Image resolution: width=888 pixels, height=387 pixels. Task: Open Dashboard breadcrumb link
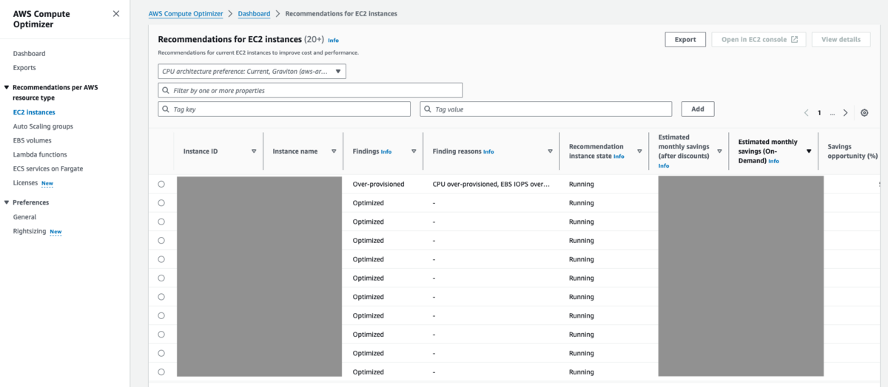(x=254, y=13)
